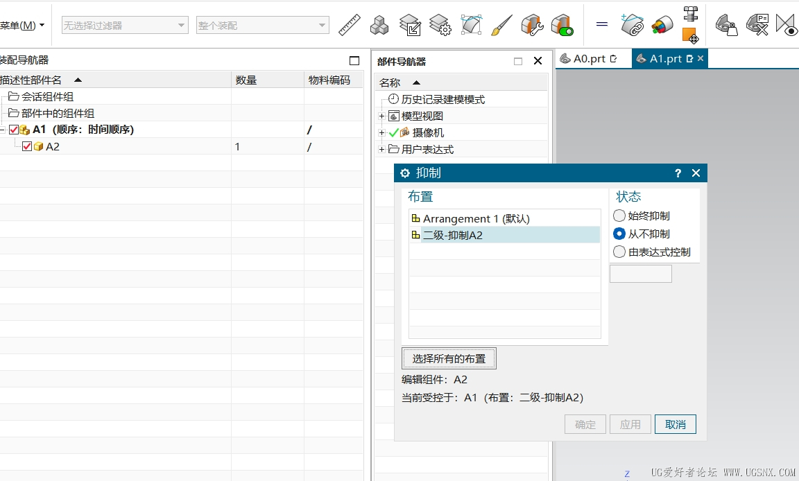This screenshot has height=481, width=799.
Task: Click the part with P= cross icon
Action: (x=757, y=25)
